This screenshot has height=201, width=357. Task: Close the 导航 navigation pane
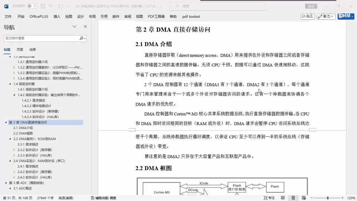tap(85, 27)
